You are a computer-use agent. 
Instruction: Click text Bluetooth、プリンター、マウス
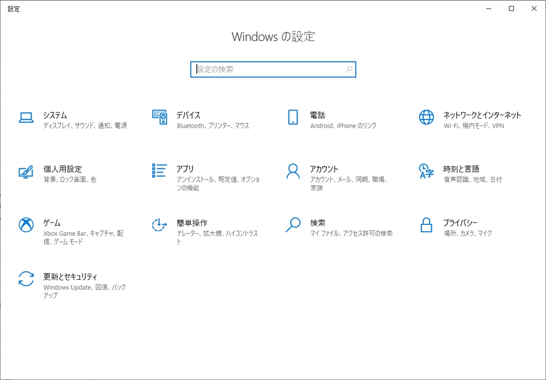point(213,126)
